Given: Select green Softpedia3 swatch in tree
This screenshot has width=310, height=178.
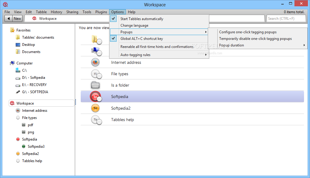Looking at the screenshot, I should pos(24,146).
